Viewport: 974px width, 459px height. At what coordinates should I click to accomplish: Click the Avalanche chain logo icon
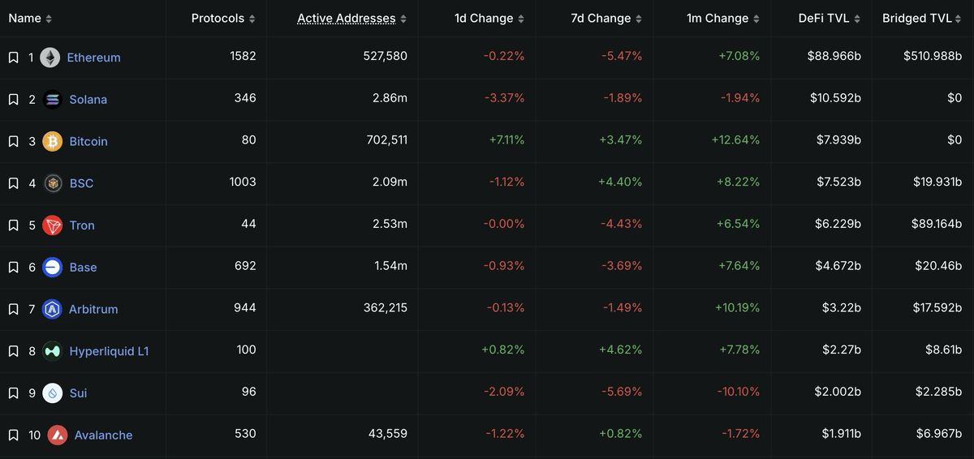(58, 435)
